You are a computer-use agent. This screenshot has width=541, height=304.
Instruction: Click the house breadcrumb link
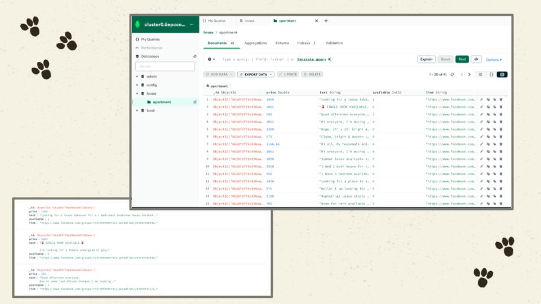point(208,33)
